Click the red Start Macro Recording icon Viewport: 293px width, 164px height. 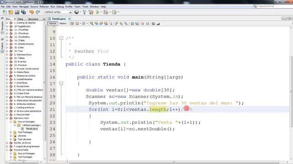point(143,24)
